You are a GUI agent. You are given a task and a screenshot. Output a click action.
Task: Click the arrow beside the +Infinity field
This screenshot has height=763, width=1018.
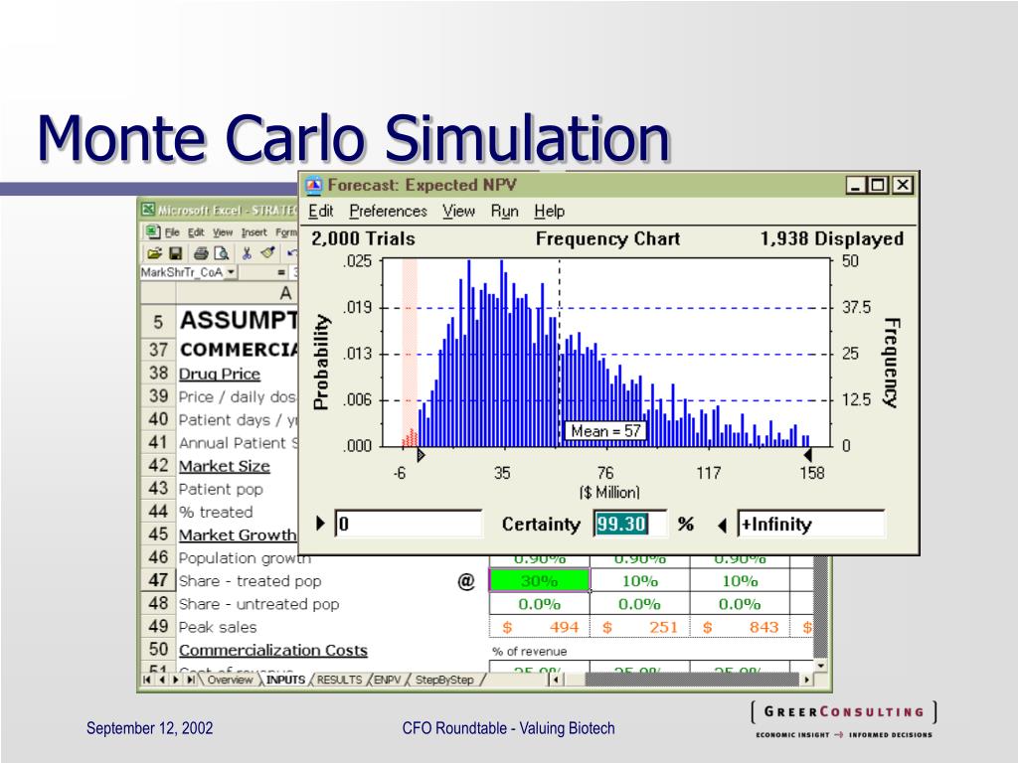(723, 525)
